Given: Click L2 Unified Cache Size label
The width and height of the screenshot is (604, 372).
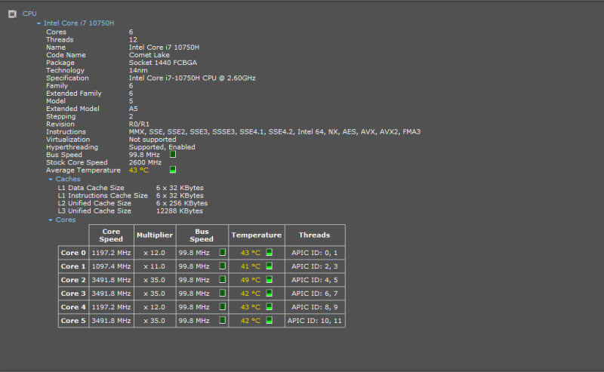Looking at the screenshot, I should 94,203.
